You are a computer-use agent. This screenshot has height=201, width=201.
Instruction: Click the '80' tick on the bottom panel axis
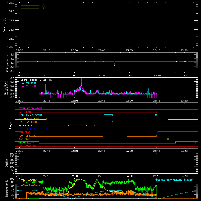coord(13,182)
